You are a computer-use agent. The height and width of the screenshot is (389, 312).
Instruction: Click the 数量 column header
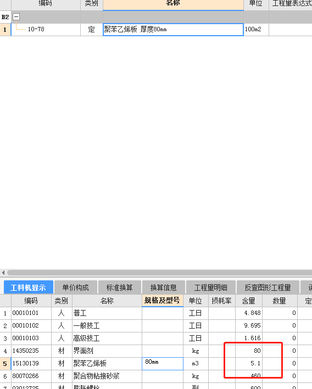[x=280, y=301]
